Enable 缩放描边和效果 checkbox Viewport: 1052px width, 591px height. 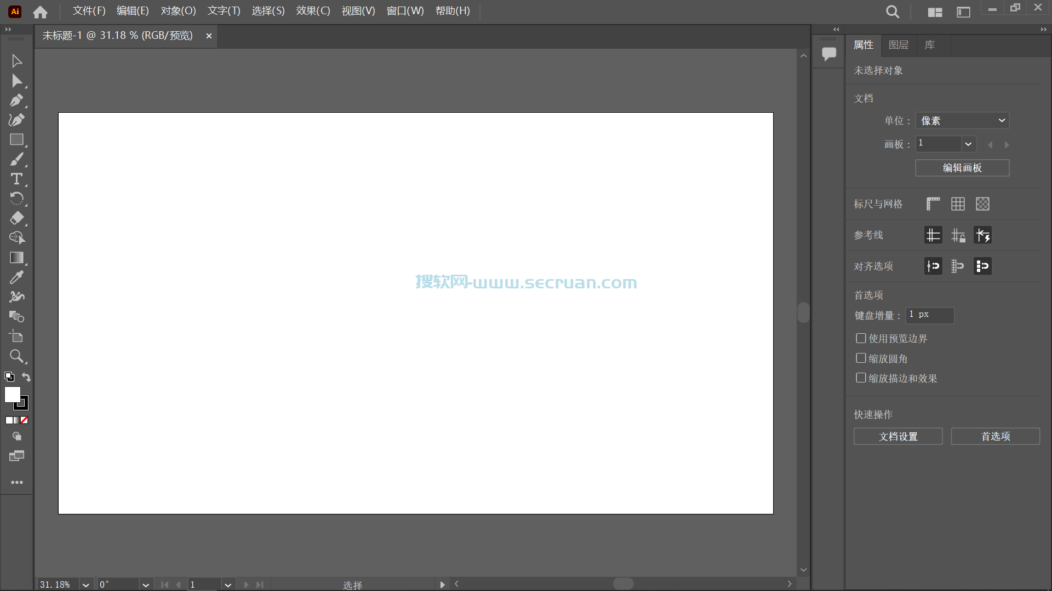pyautogui.click(x=861, y=378)
